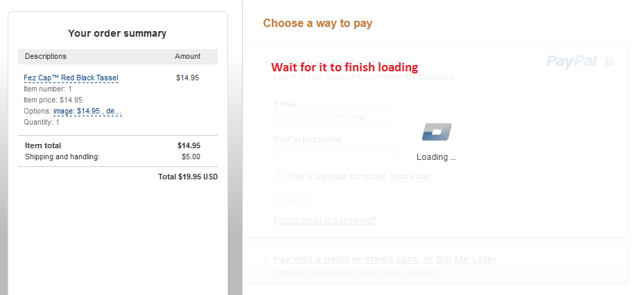Open the Fez Cap Red Black Tassel link
Image resolution: width=640 pixels, height=295 pixels.
[x=71, y=78]
